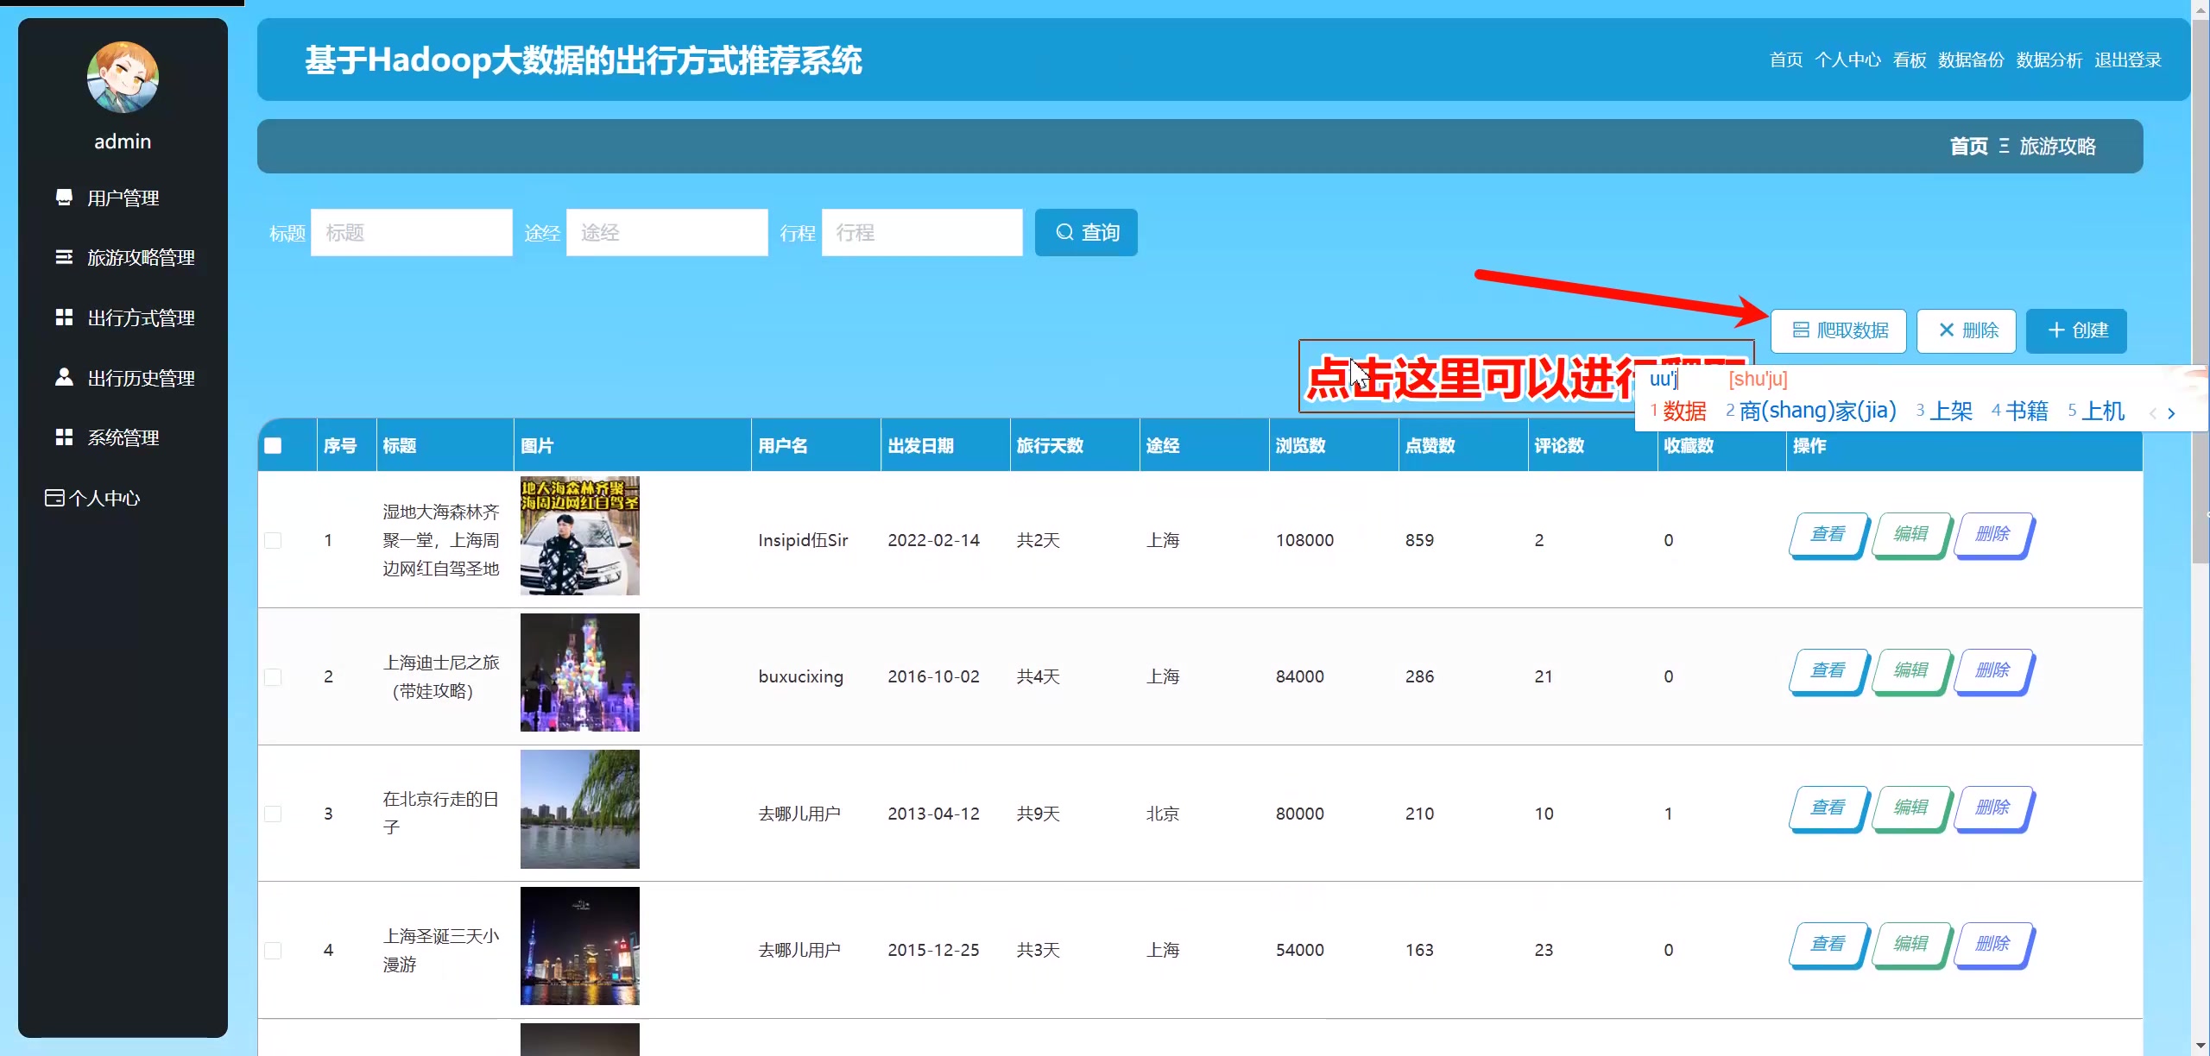
Task: Click 删除 for row 4 上海圣诞三天小漫游
Action: pyautogui.click(x=1993, y=945)
